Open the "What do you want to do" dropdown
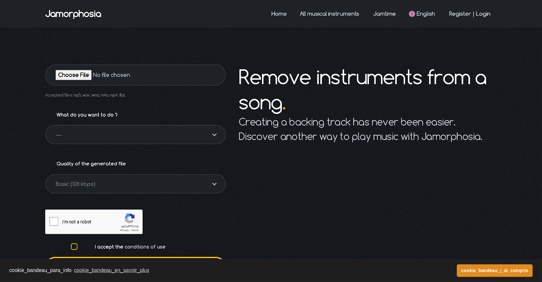The width and height of the screenshot is (542, 282). [135, 135]
